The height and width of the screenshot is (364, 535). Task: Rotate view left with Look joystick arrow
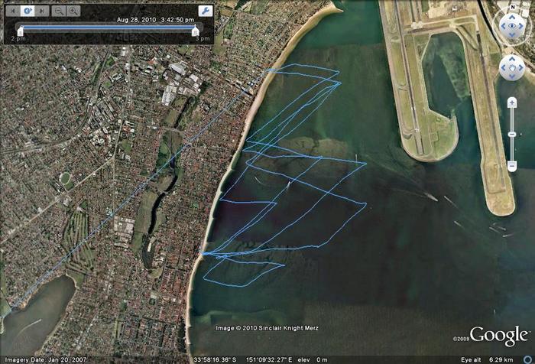click(501, 27)
